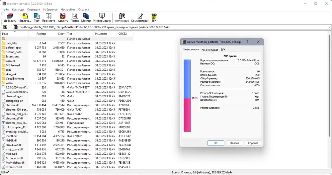Click the Справка dialog button
The width and height of the screenshot is (332, 175).
click(253, 143)
